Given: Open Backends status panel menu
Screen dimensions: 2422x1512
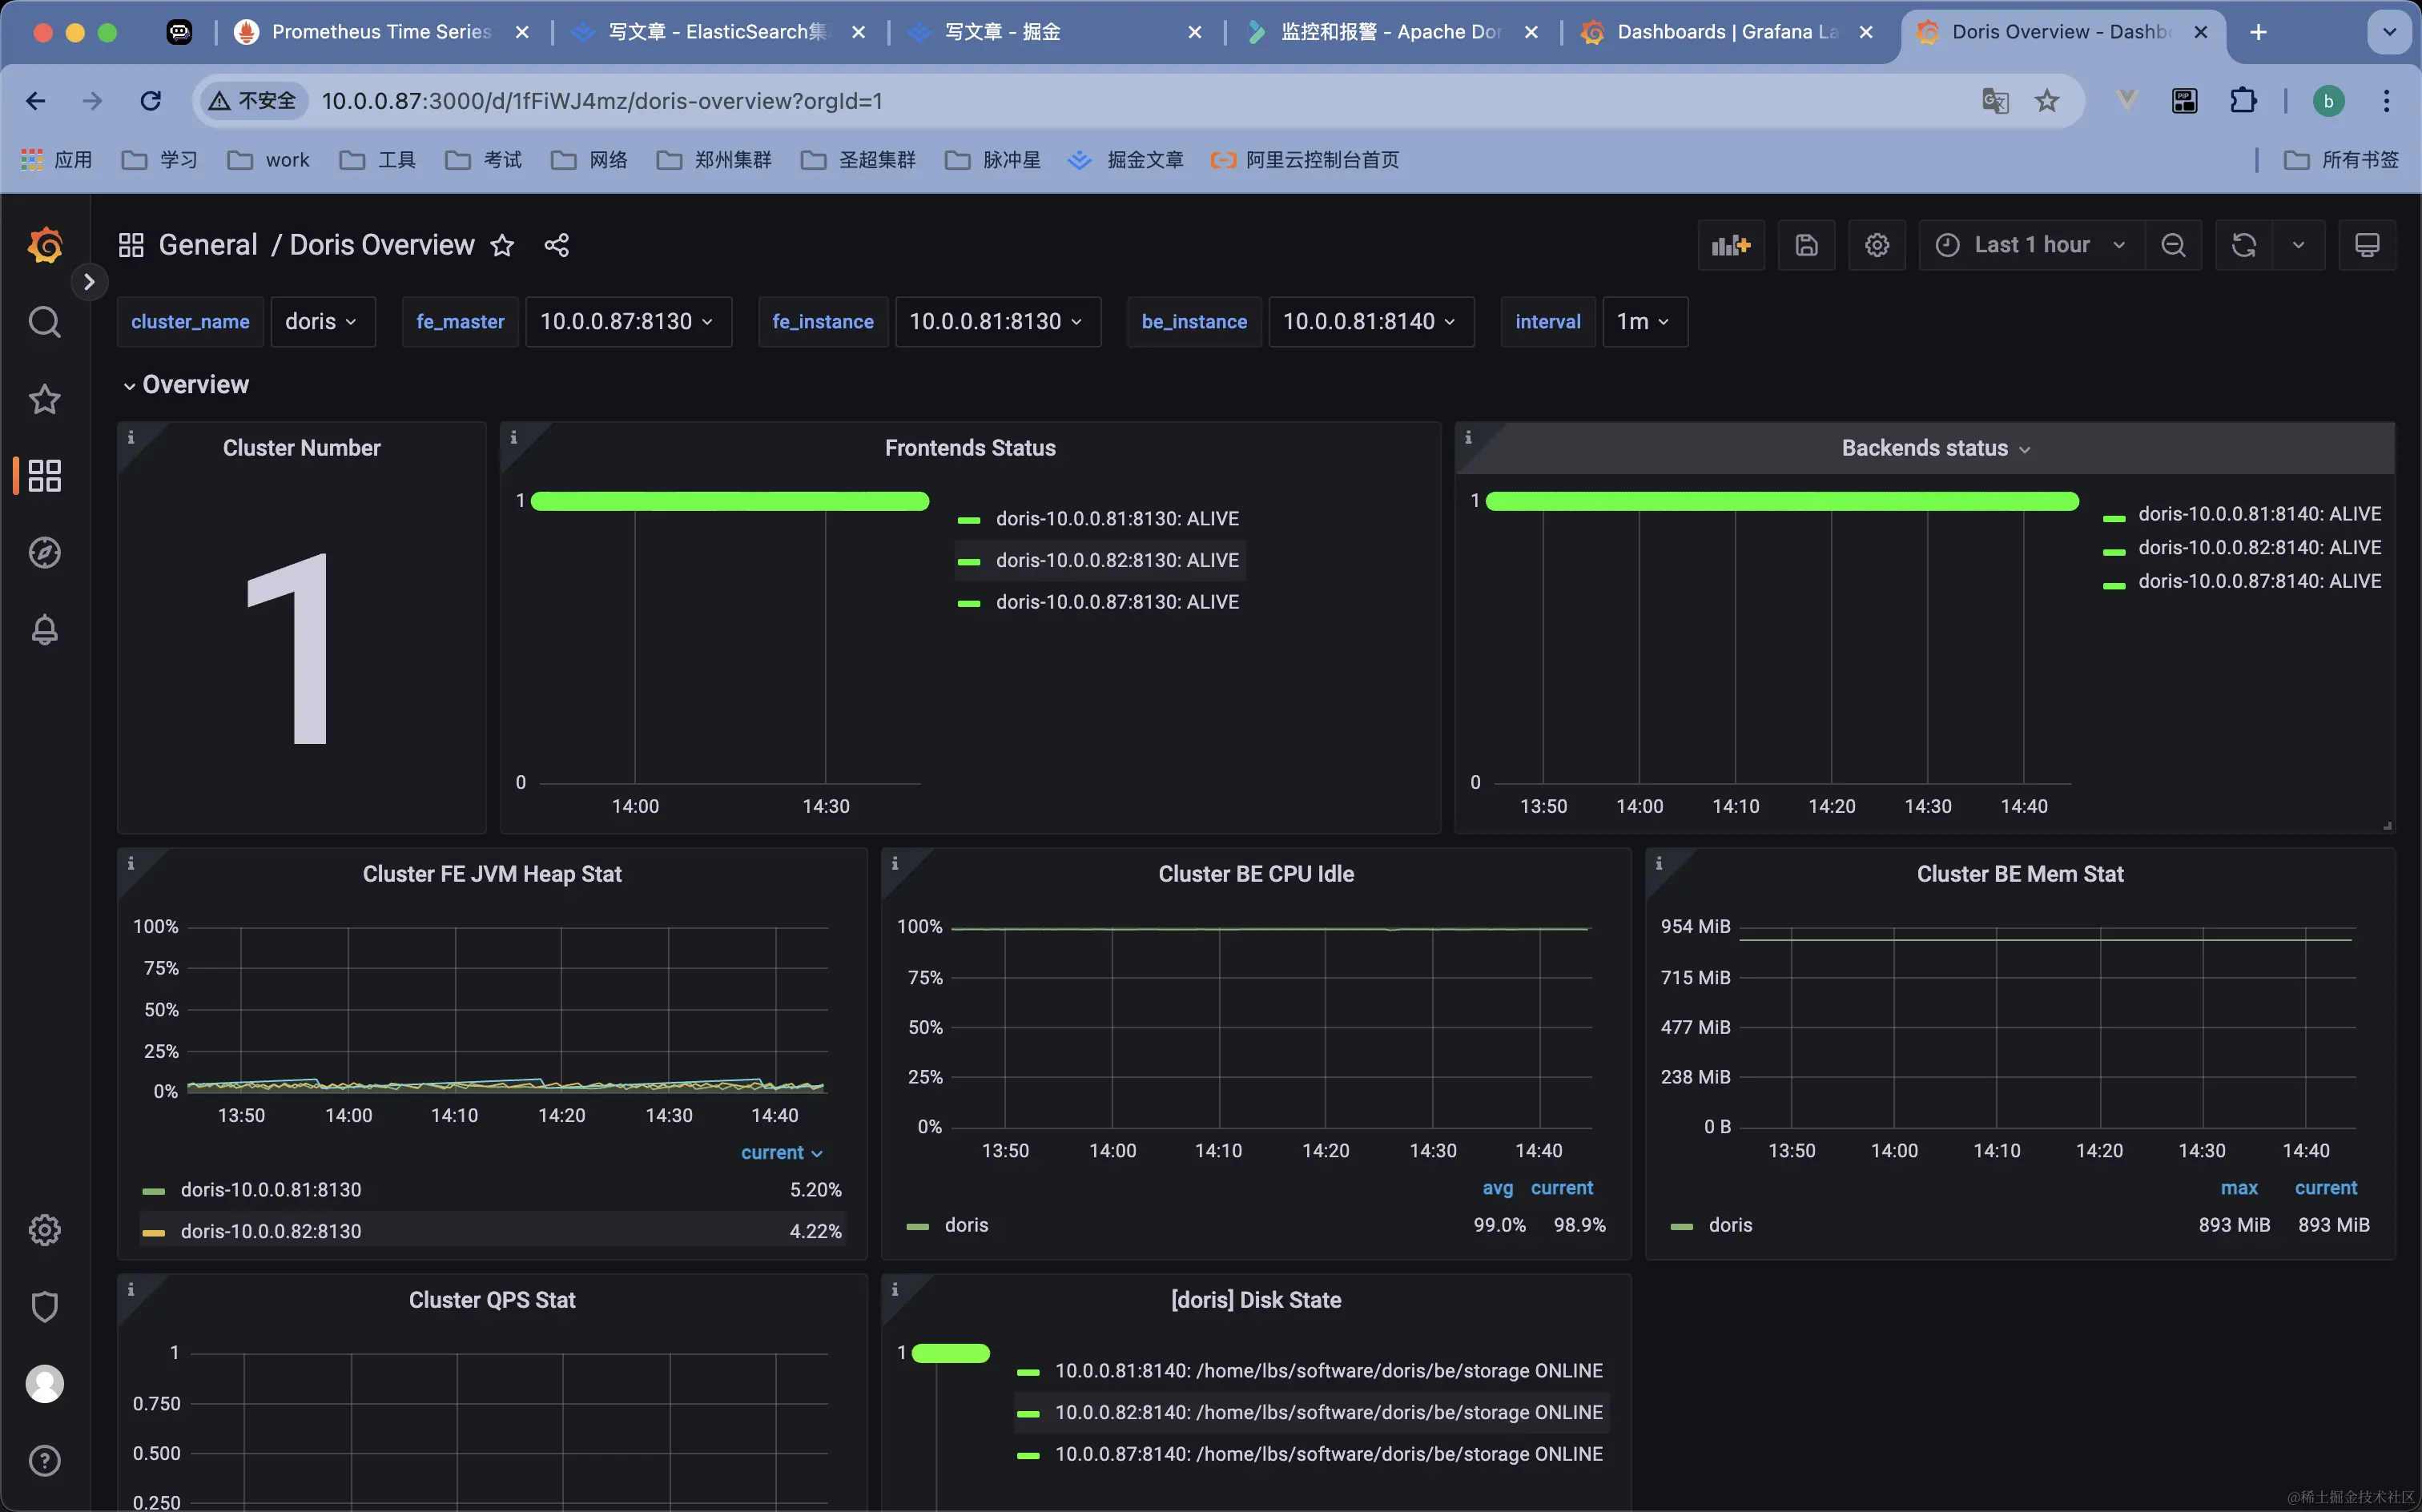Looking at the screenshot, I should 1936,448.
